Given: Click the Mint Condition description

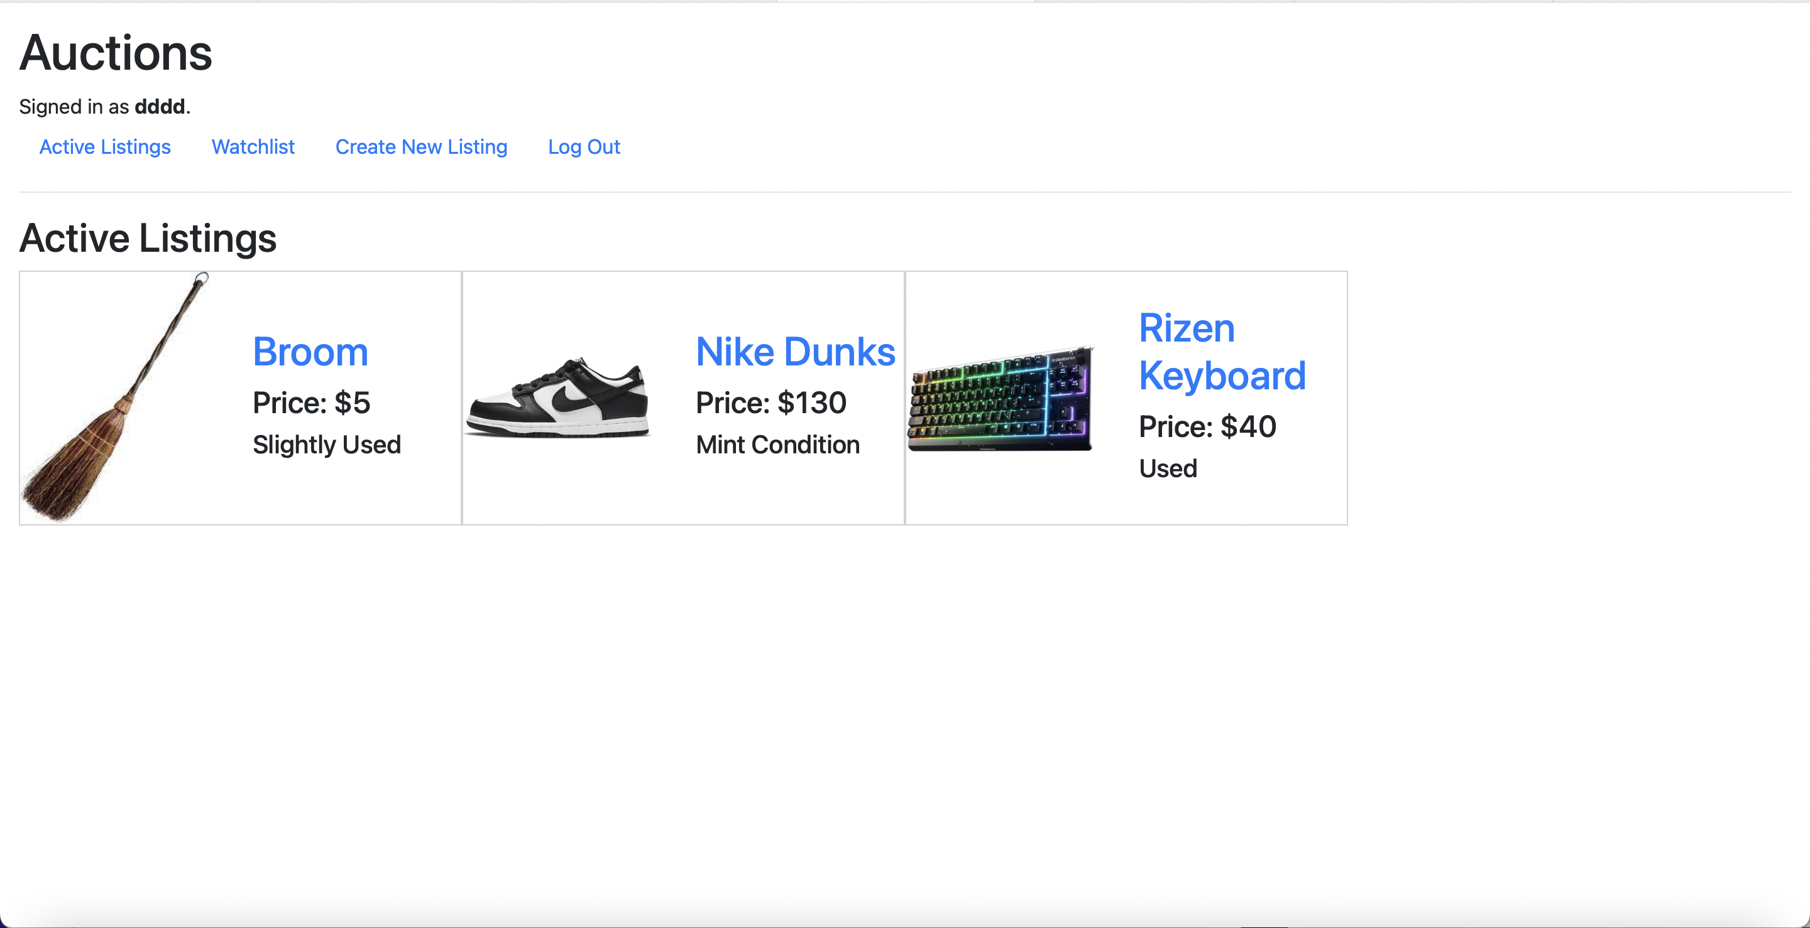Looking at the screenshot, I should (x=778, y=445).
